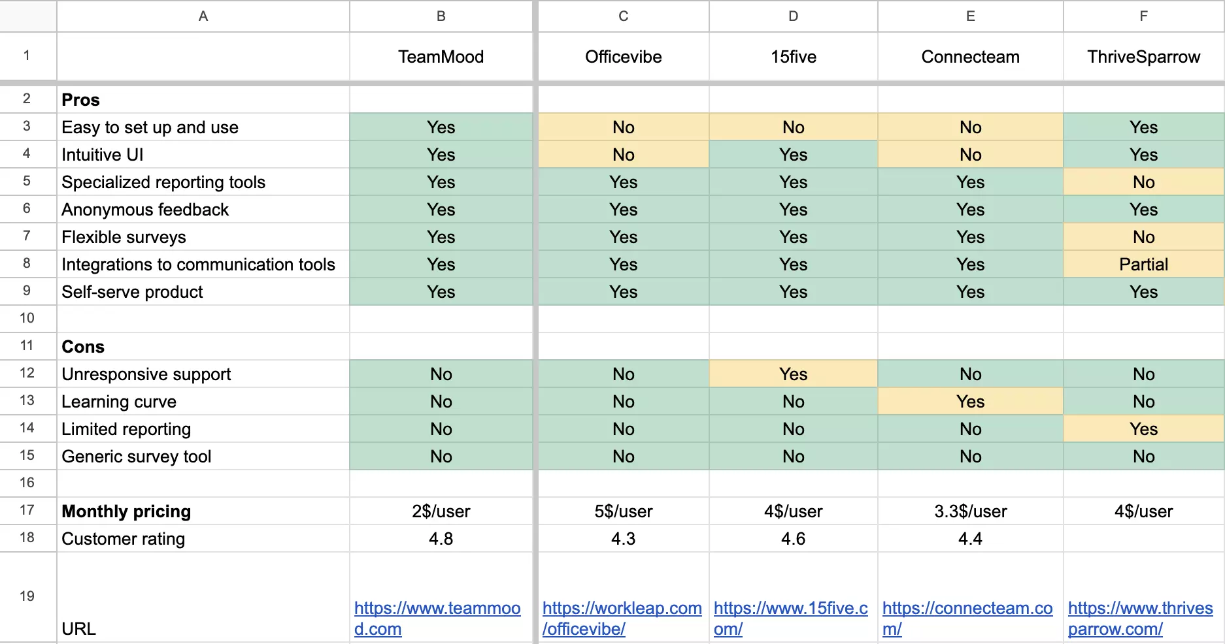
Task: Select the ThriveSparrow header cell
Action: pos(1143,57)
